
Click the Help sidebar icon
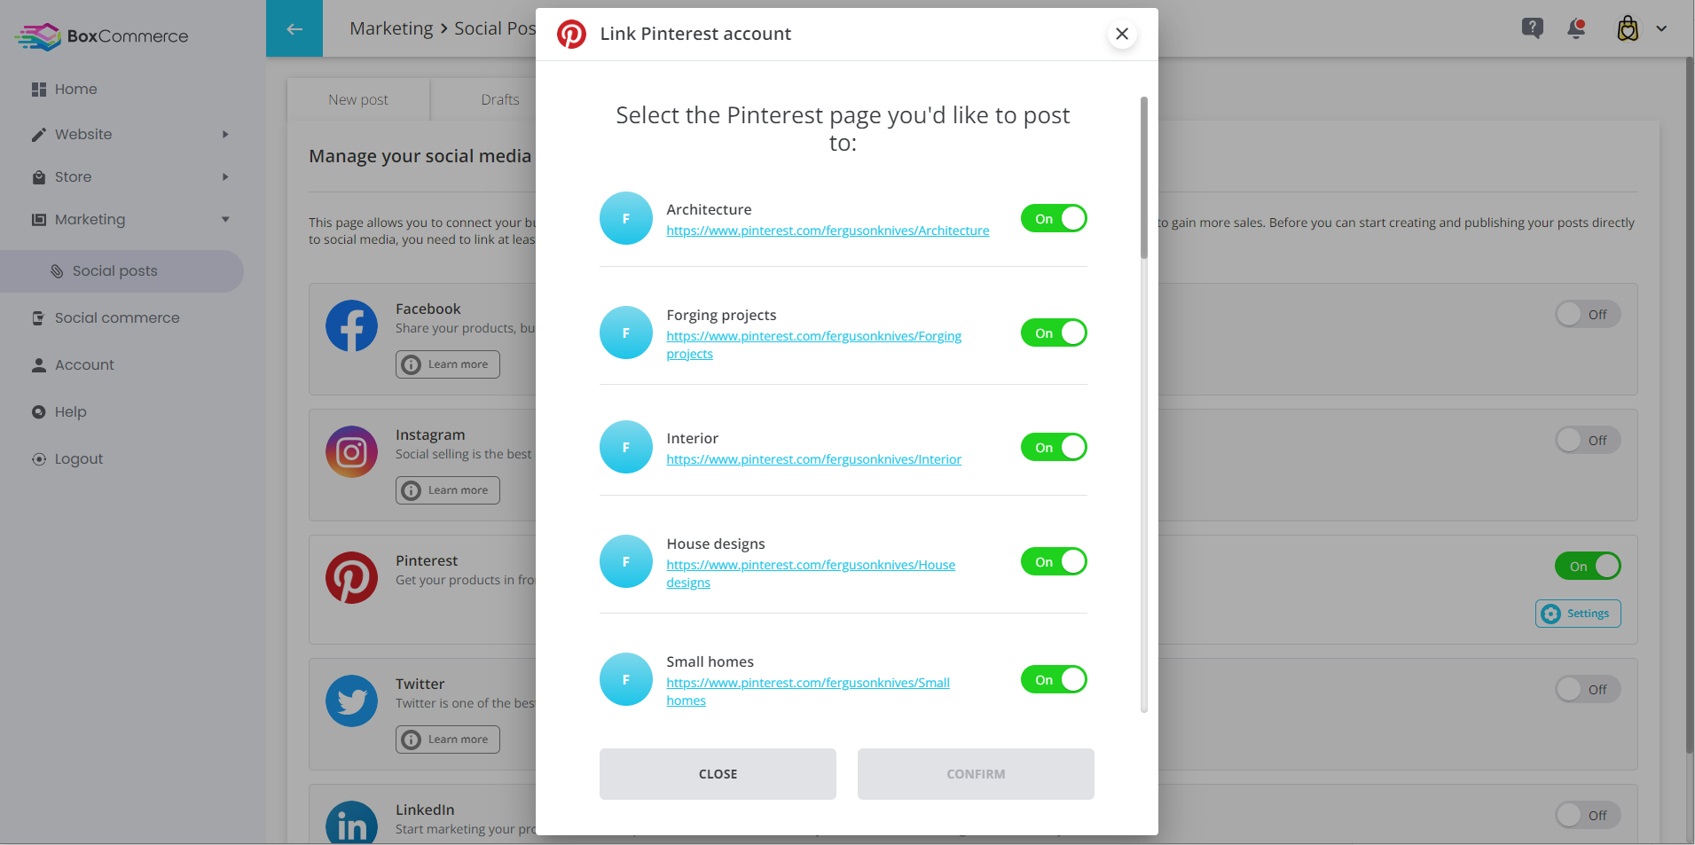(x=38, y=412)
